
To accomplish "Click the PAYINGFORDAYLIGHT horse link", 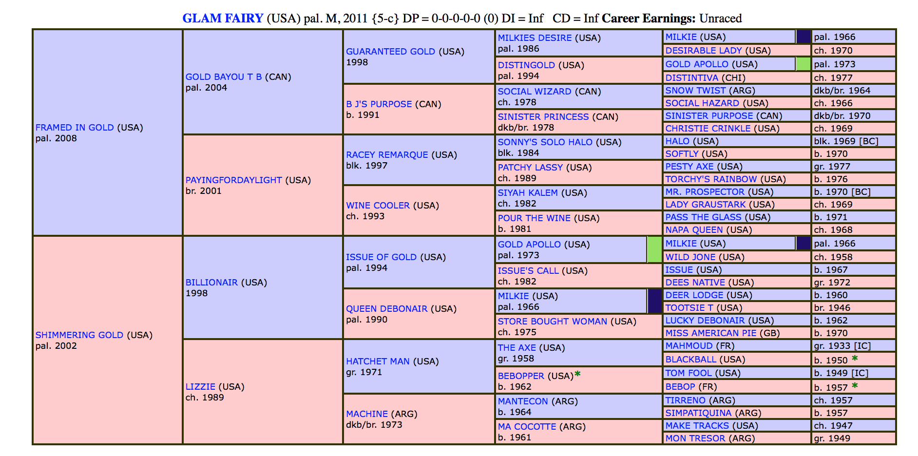I will 233,180.
